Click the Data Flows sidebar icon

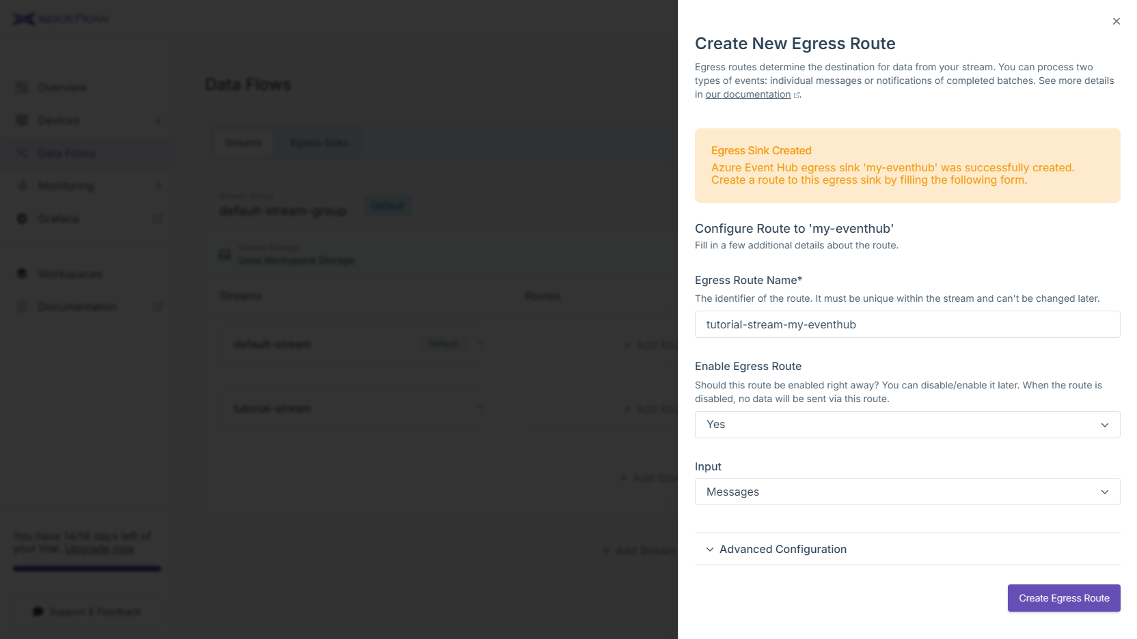[23, 153]
